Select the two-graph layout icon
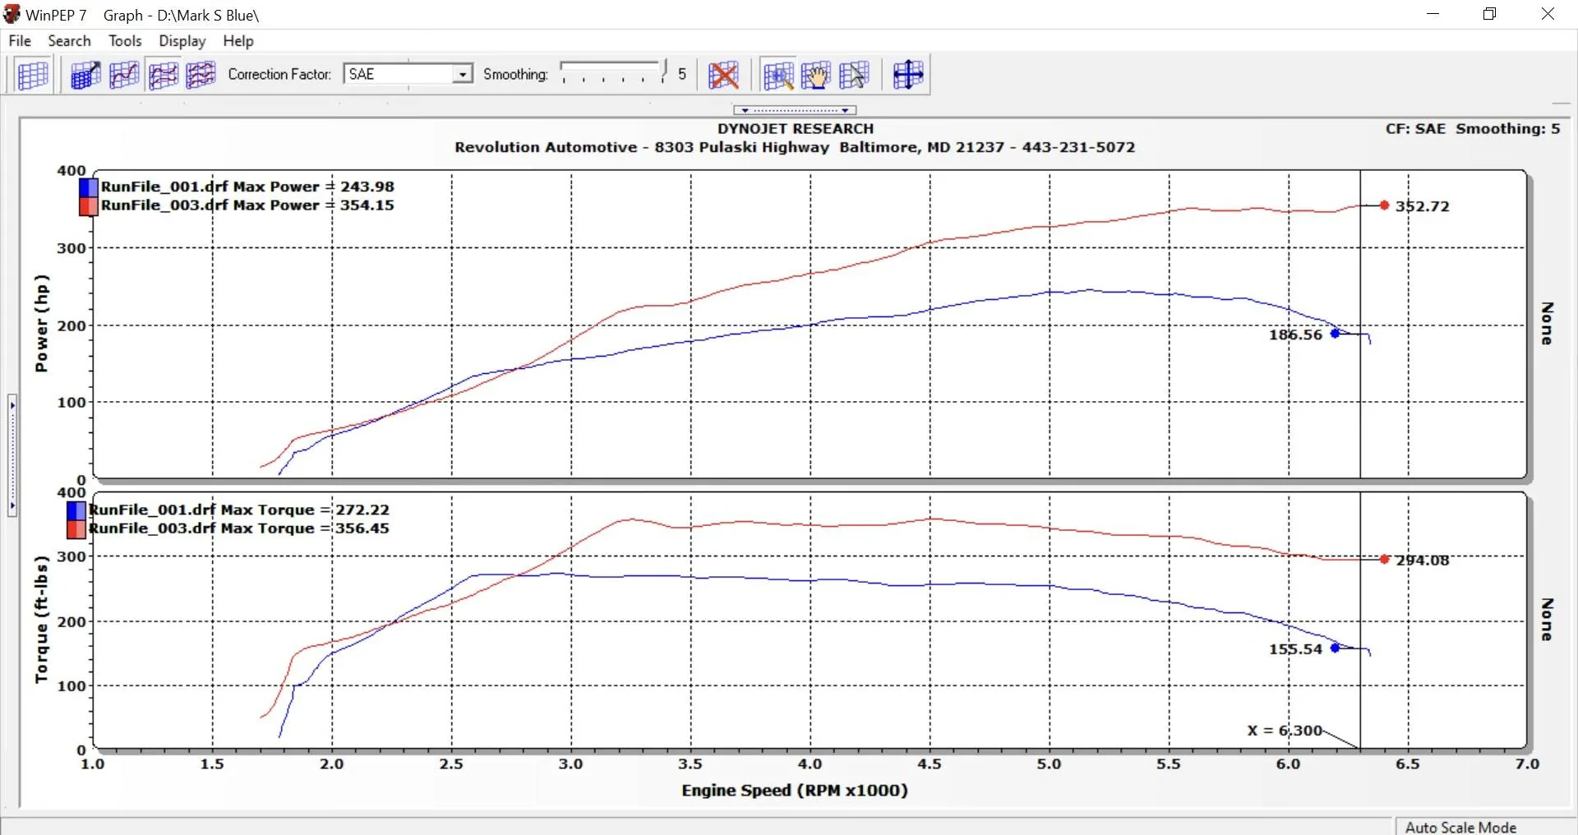 click(x=163, y=75)
